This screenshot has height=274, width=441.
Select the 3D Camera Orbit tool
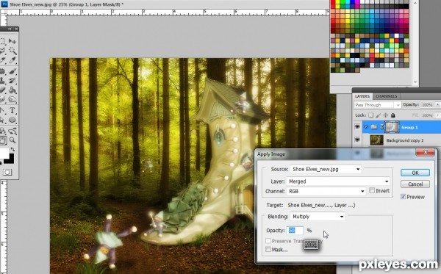(12, 131)
